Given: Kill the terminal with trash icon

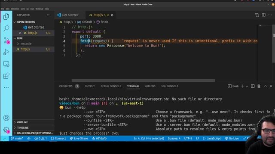Looking at the screenshot, I should click(x=259, y=86).
